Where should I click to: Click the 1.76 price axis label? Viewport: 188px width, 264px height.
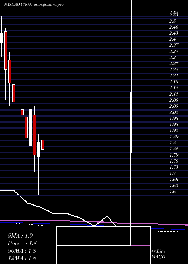174,161
